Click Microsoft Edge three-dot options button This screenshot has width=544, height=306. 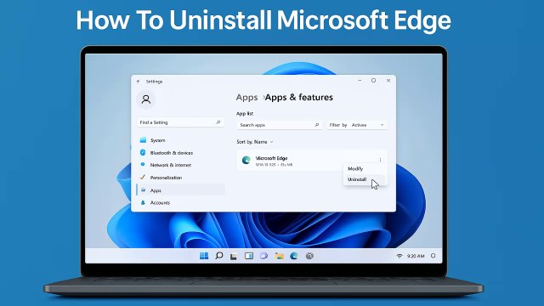(380, 160)
